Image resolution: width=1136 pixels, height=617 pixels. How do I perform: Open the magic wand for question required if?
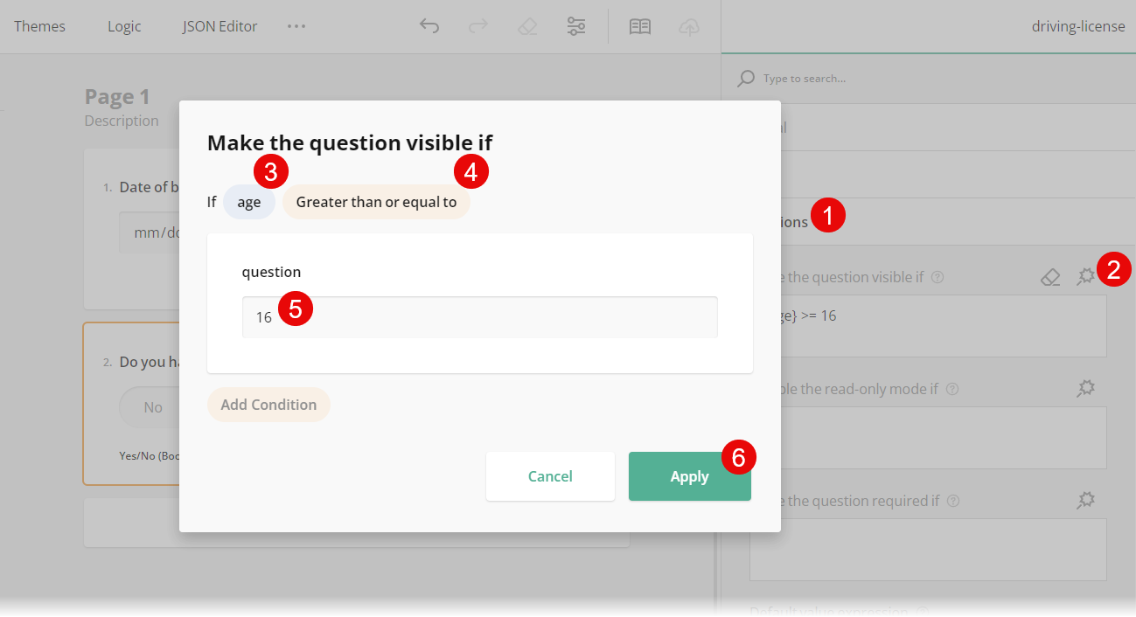(1085, 500)
